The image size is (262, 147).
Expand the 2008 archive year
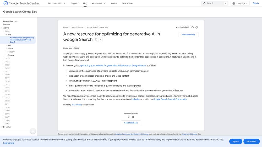coord(4,114)
